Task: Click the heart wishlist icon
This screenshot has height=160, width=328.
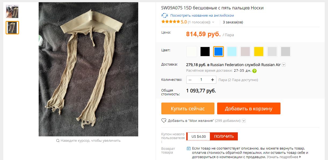Action: (164, 121)
